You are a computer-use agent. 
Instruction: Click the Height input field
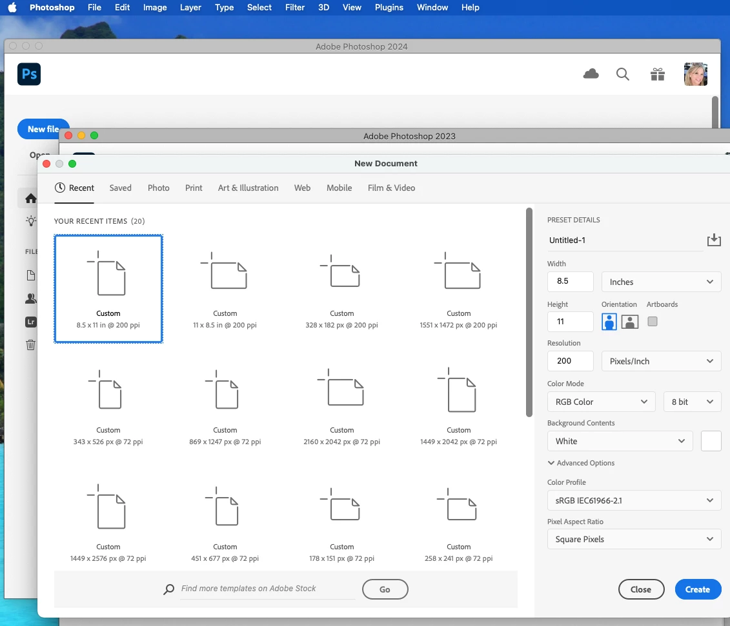[571, 322]
